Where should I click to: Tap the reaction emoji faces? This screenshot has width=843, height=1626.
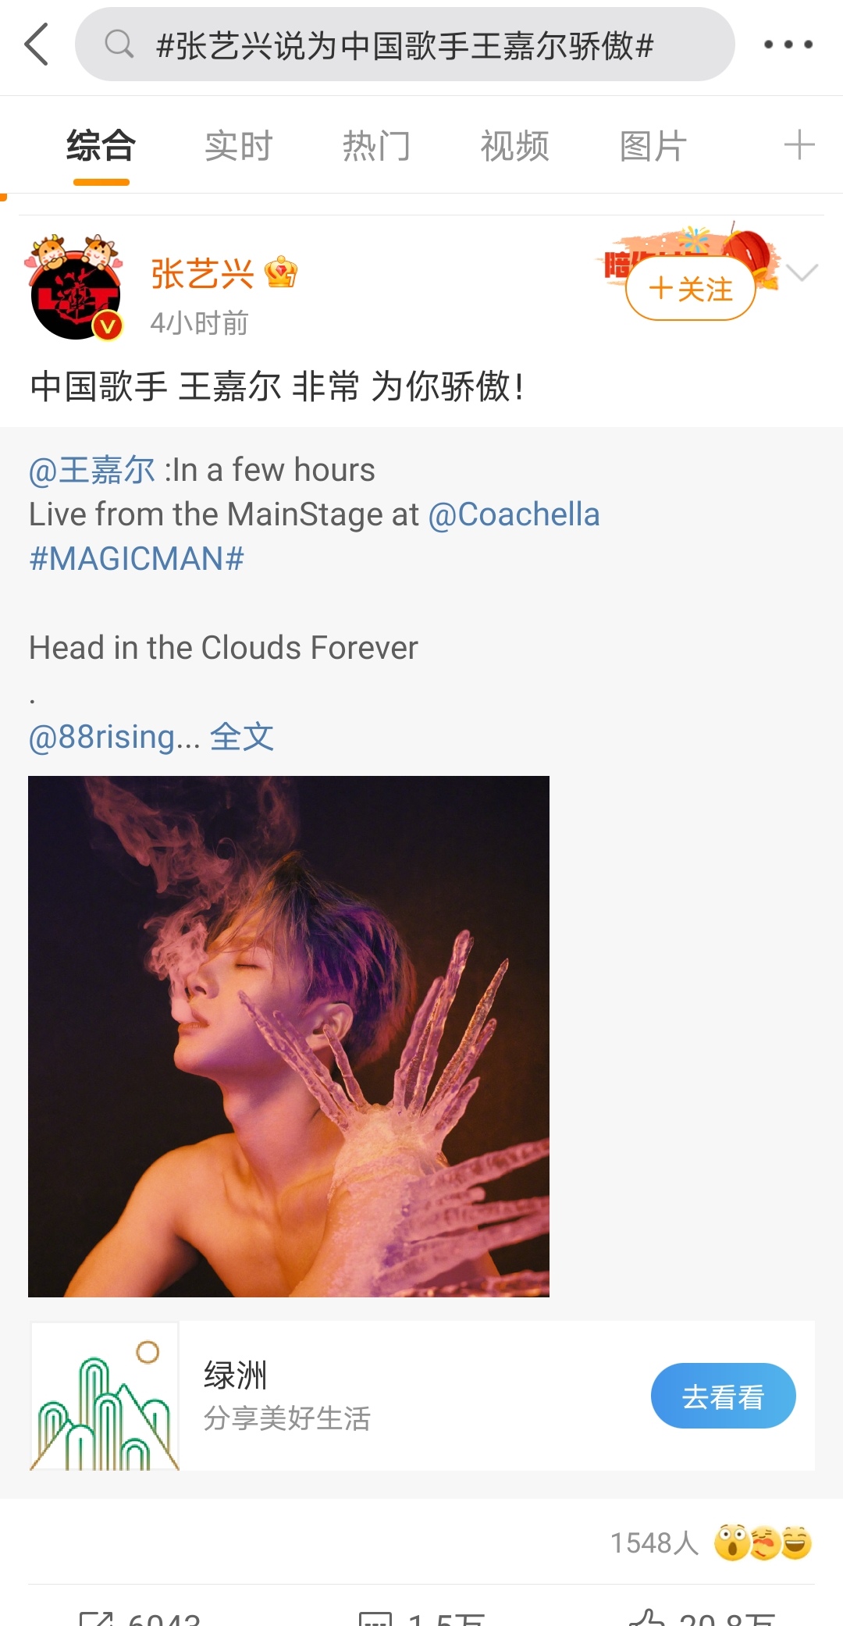point(763,1542)
